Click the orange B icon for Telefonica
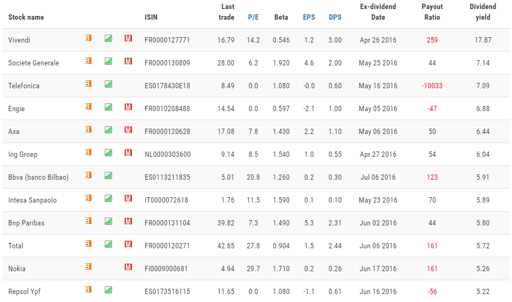Viewport: 512px width, 302px height. (x=88, y=83)
